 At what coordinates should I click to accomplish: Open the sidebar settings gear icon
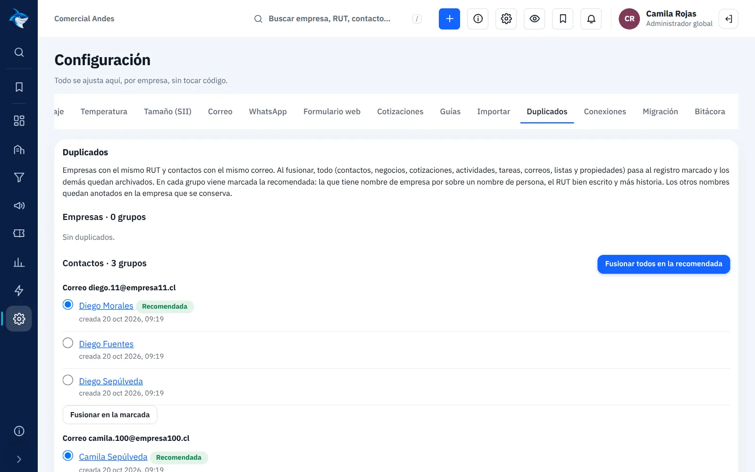(x=19, y=319)
